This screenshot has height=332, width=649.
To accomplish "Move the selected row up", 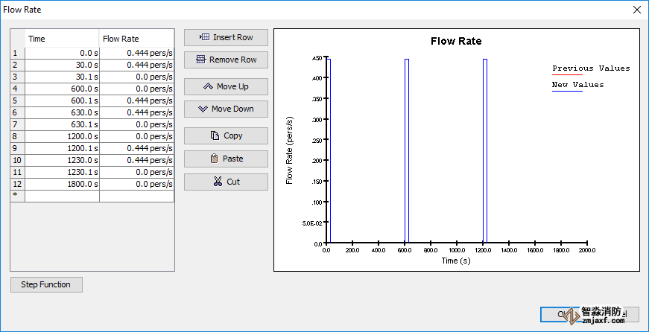I will tap(226, 86).
